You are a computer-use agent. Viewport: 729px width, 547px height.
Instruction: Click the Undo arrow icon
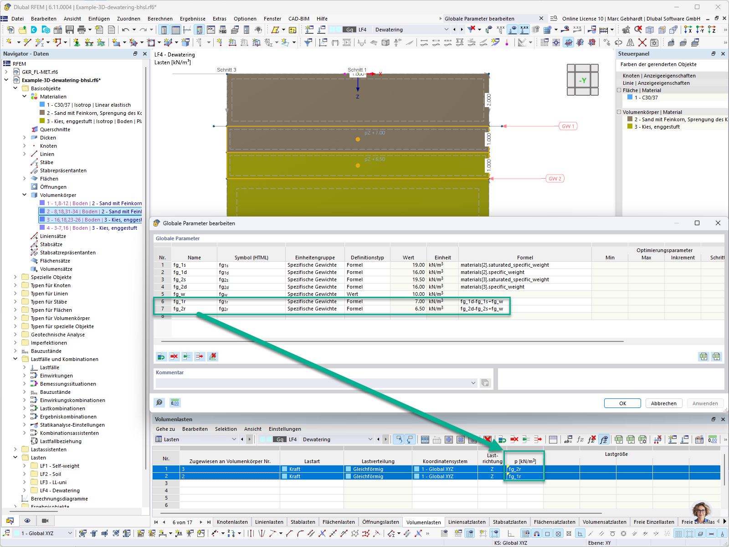coord(125,30)
